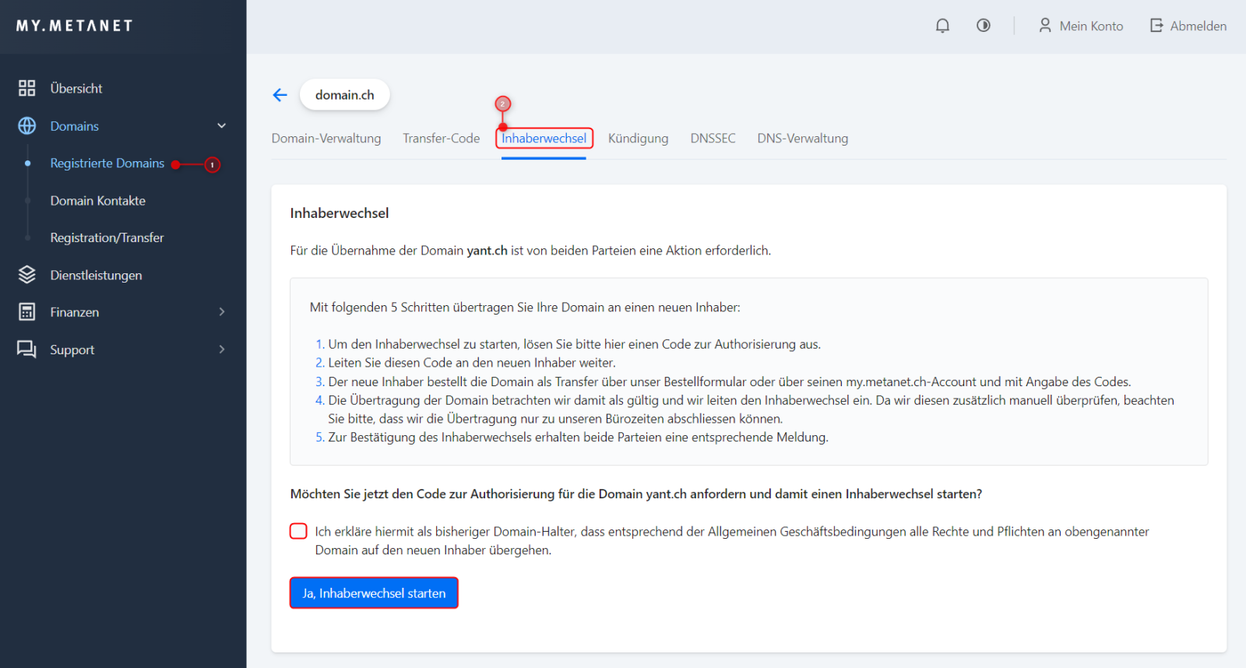Open the DNS-Verwaltung tab
The height and width of the screenshot is (668, 1246).
[x=802, y=139]
